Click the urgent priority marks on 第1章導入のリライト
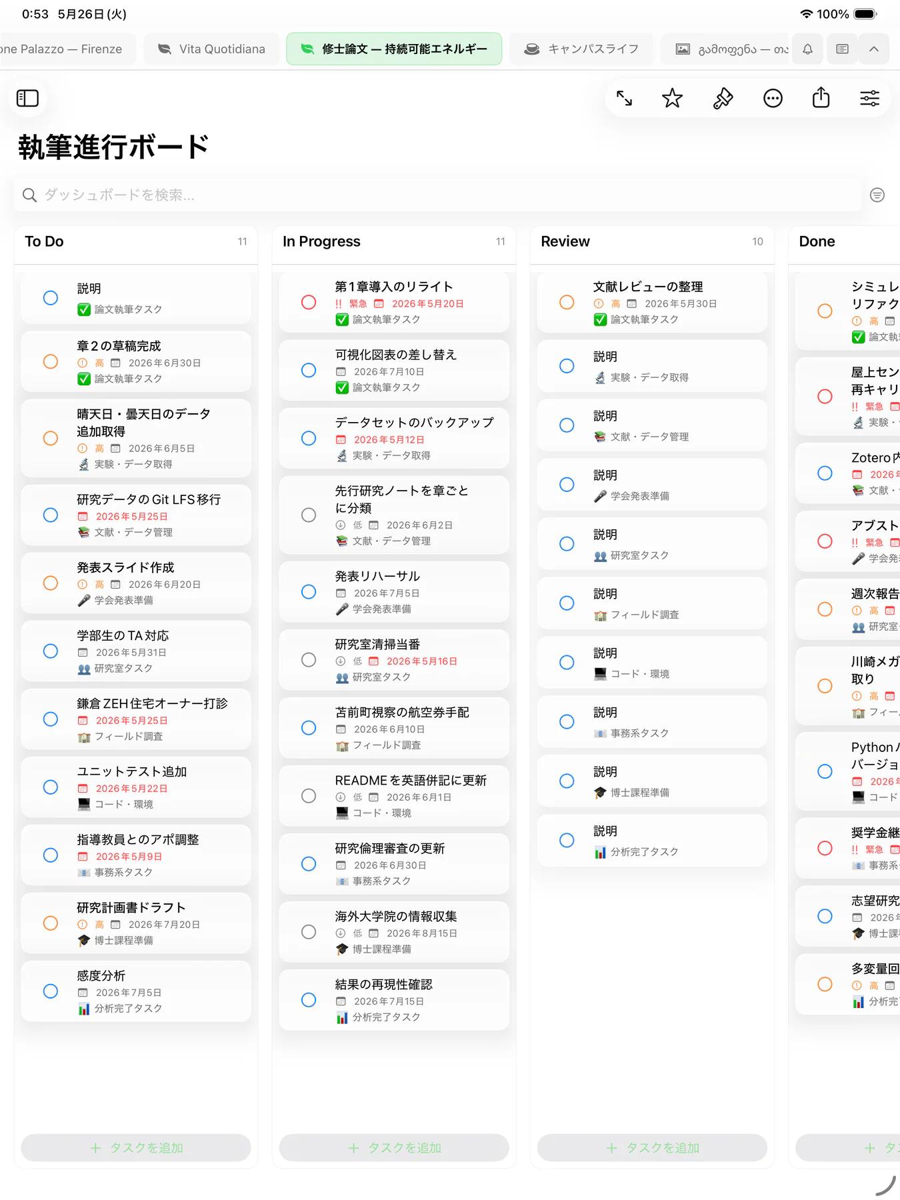This screenshot has width=900, height=1200. pyautogui.click(x=339, y=304)
